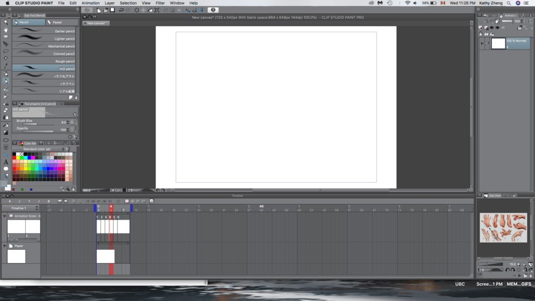Viewport: 535px width, 301px height.
Task: Select the Text tool in the toolbar
Action: click(x=6, y=162)
